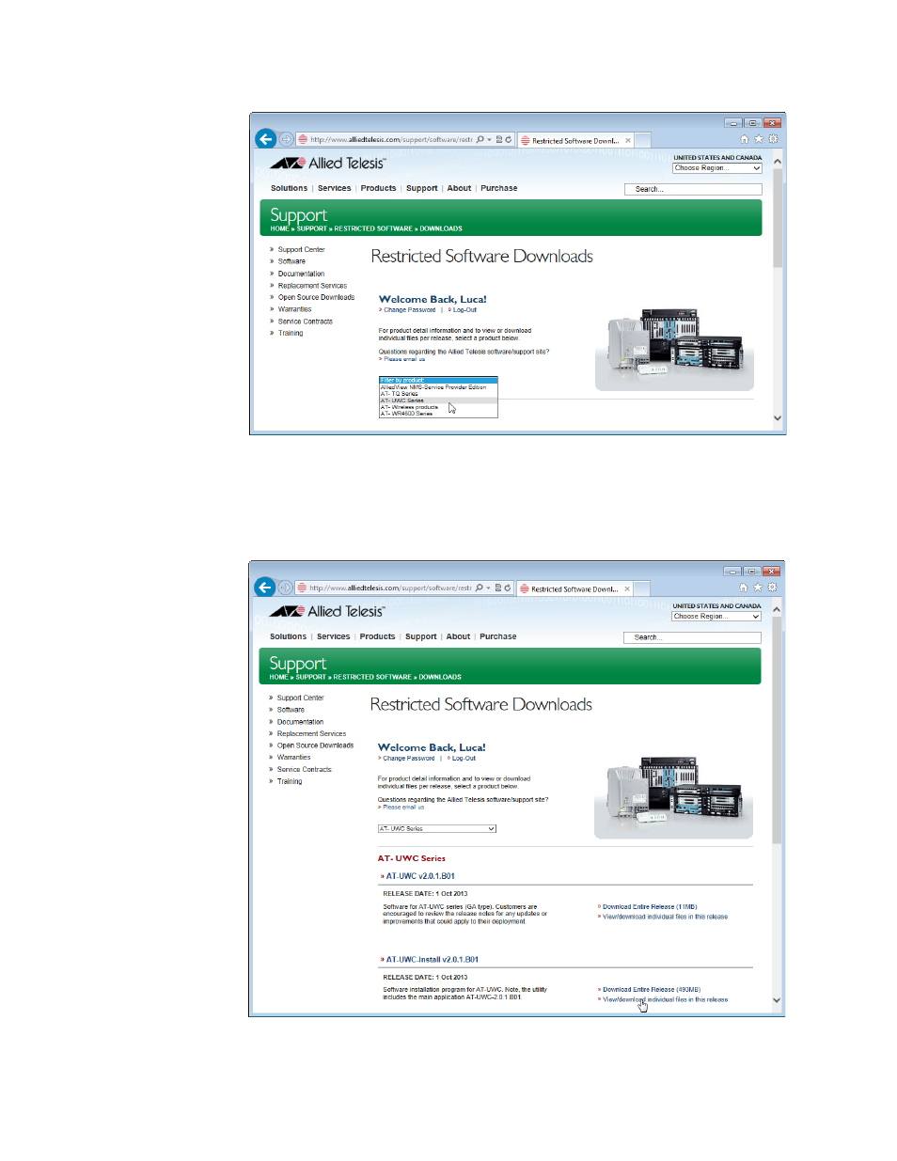Click the product hardware image in the lower window
This screenshot has width=897, height=1161.
click(673, 796)
